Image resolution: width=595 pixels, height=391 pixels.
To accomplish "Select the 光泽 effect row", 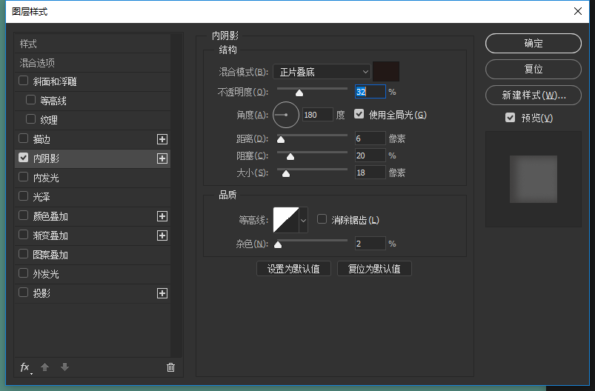I will click(92, 197).
